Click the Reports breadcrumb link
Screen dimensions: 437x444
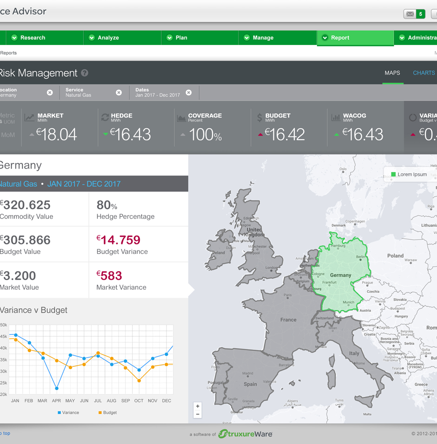point(8,53)
